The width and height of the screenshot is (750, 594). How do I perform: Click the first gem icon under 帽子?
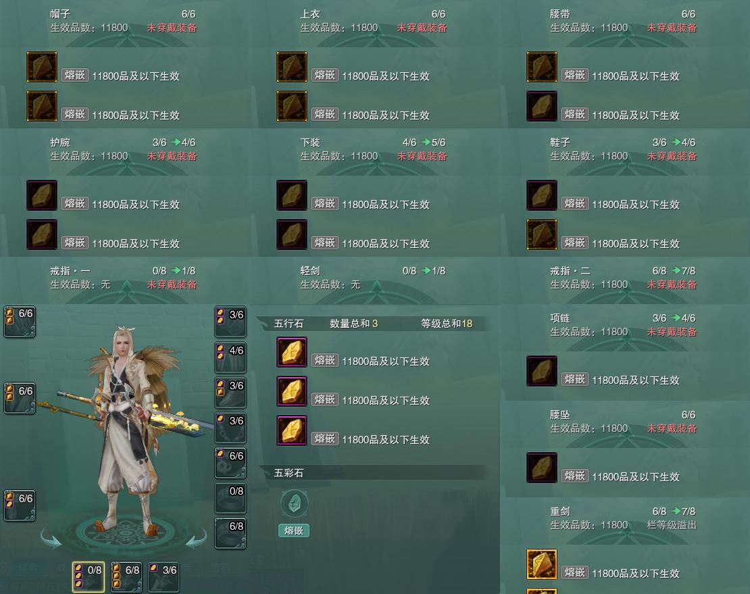pos(42,67)
